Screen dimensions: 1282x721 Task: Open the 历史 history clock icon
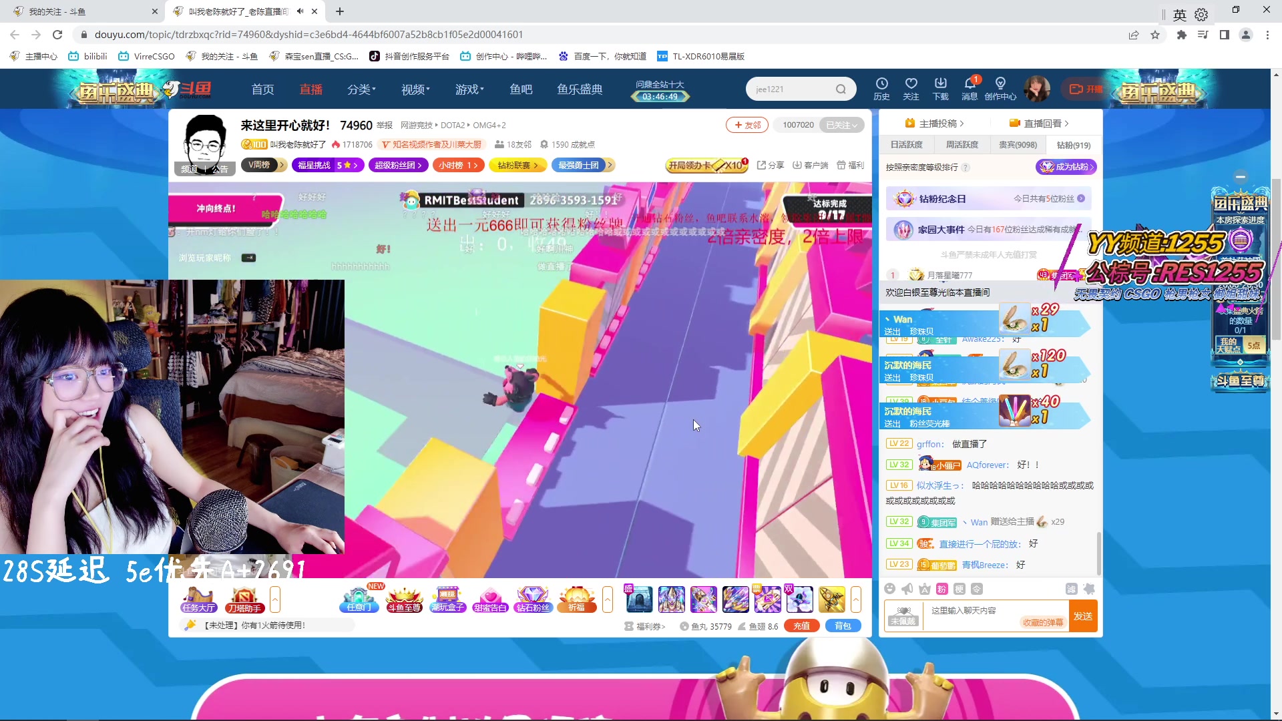tap(881, 88)
